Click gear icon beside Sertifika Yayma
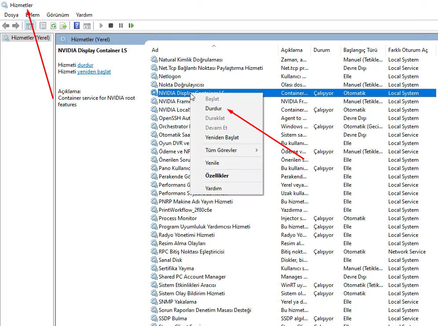This screenshot has width=438, height=326. [154, 268]
